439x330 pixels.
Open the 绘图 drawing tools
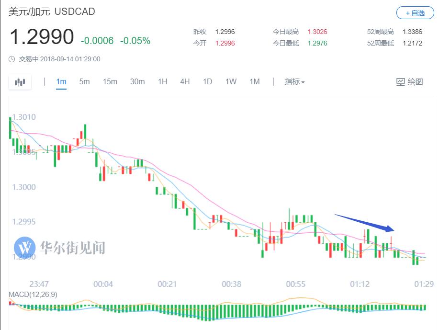point(410,82)
